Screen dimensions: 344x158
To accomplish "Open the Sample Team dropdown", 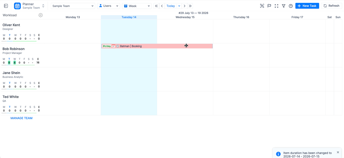I will (x=73, y=6).
